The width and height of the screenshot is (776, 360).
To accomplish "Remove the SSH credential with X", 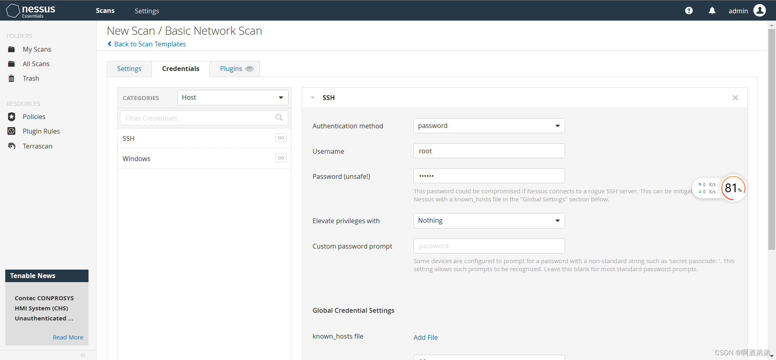I will click(x=735, y=98).
